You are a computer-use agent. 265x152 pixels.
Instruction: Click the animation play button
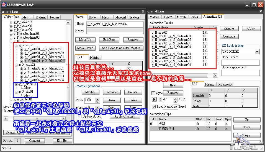pos(155,99)
